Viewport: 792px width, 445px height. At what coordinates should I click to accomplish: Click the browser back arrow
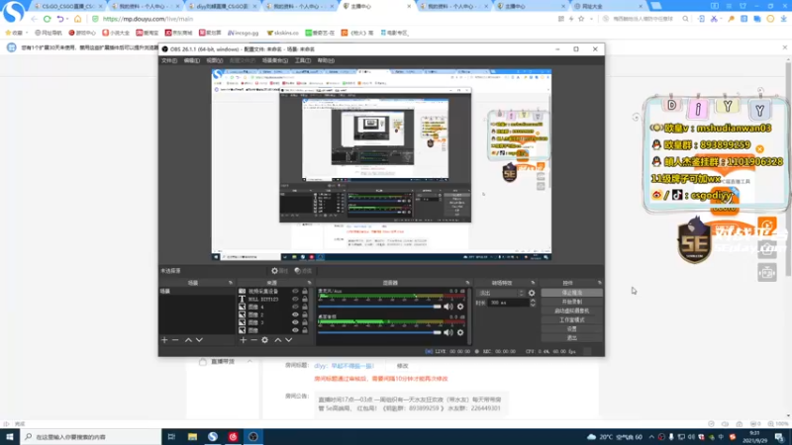[34, 19]
